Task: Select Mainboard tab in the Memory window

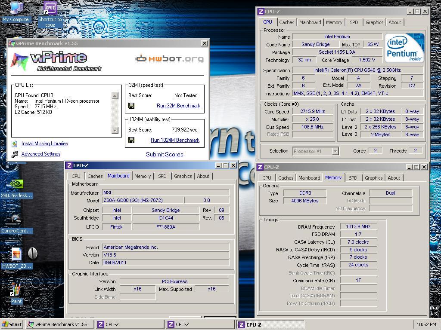Action: 309,178
